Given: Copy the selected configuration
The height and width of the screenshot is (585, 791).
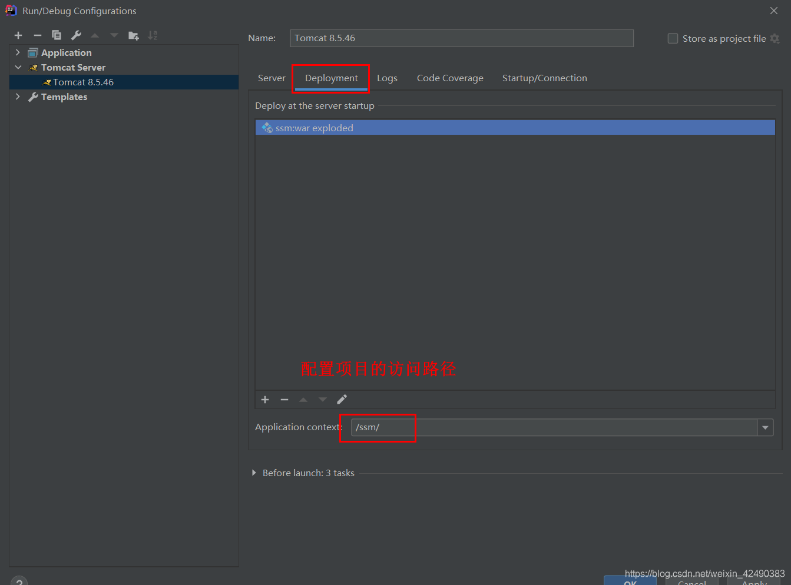Looking at the screenshot, I should pos(57,35).
